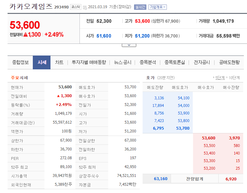This screenshot has height=193, width=247.
Task: Click the 고가 53,600 value in the header
Action: pyautogui.click(x=142, y=21)
